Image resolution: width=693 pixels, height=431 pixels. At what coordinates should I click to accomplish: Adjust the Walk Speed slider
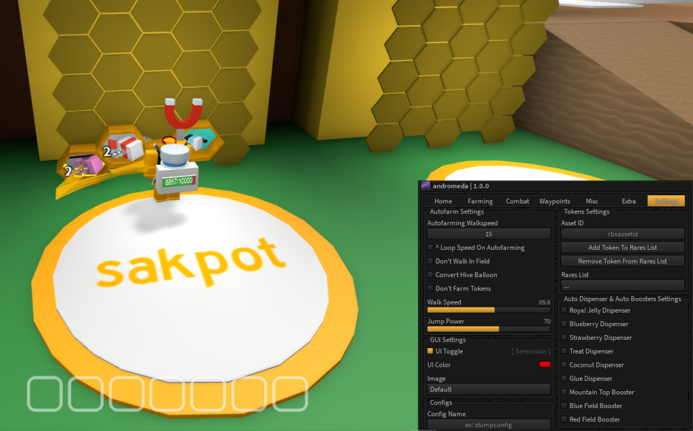pyautogui.click(x=489, y=310)
